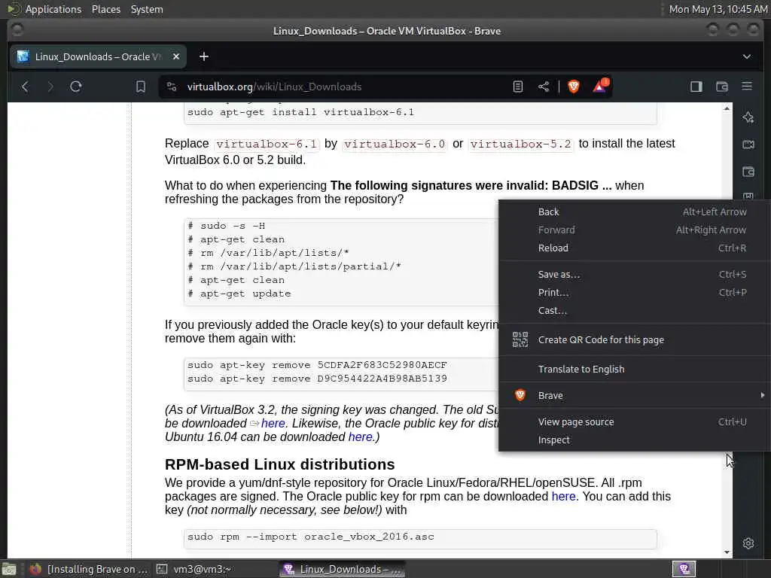771x578 pixels.
Task: Open sidebar settings gear icon
Action: [x=748, y=543]
